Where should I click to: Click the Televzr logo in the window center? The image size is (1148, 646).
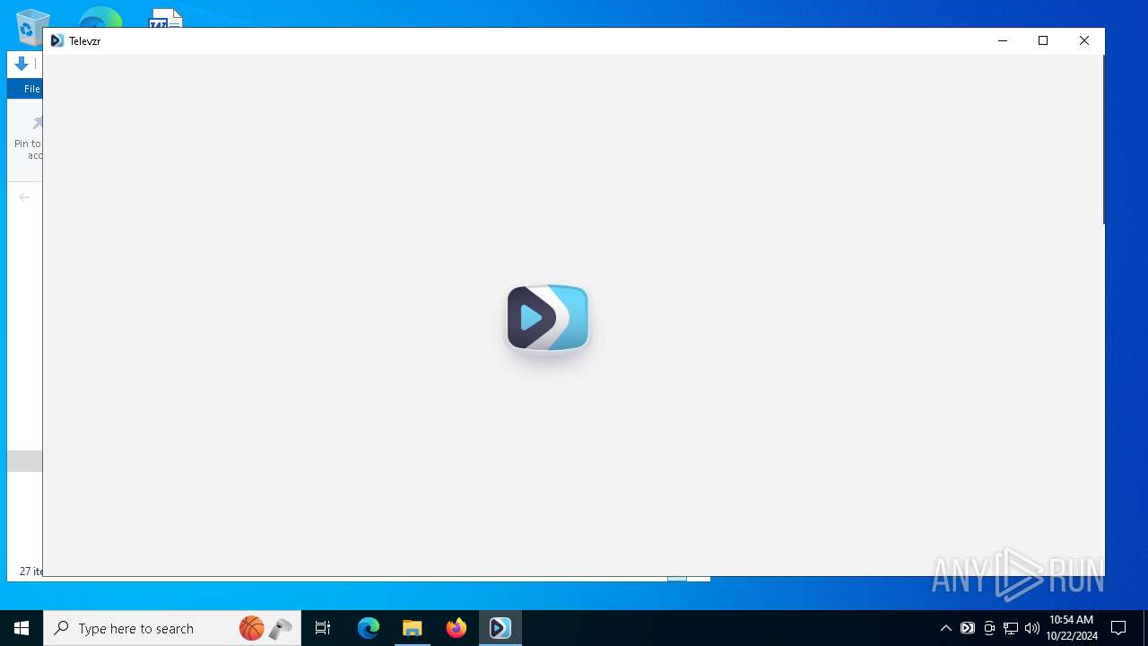[547, 318]
